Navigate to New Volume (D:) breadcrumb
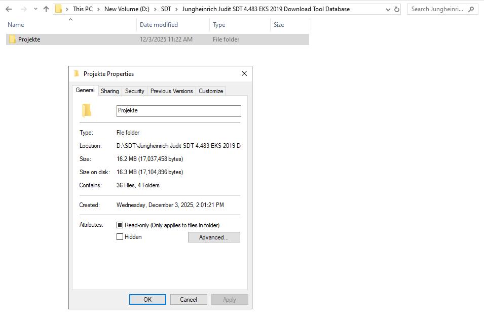Image resolution: width=484 pixels, height=326 pixels. point(127,9)
